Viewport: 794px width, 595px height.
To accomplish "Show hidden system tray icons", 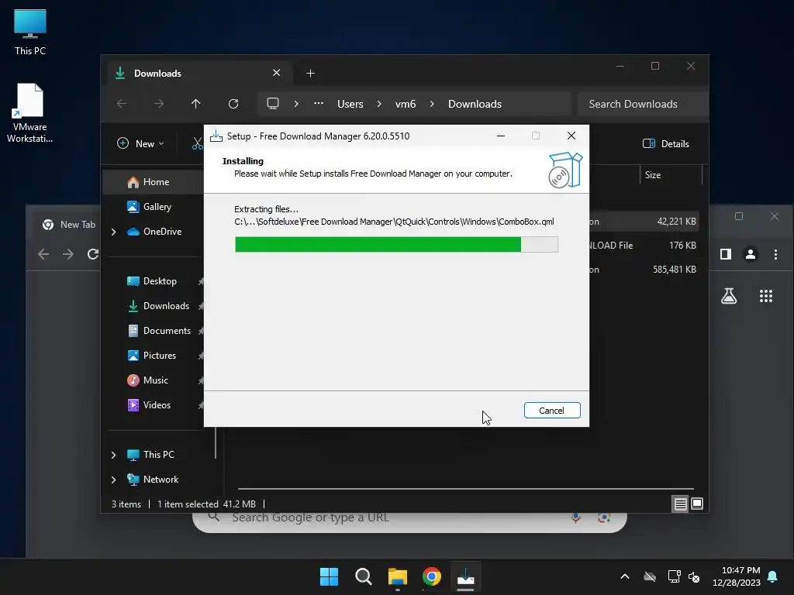I will [625, 576].
